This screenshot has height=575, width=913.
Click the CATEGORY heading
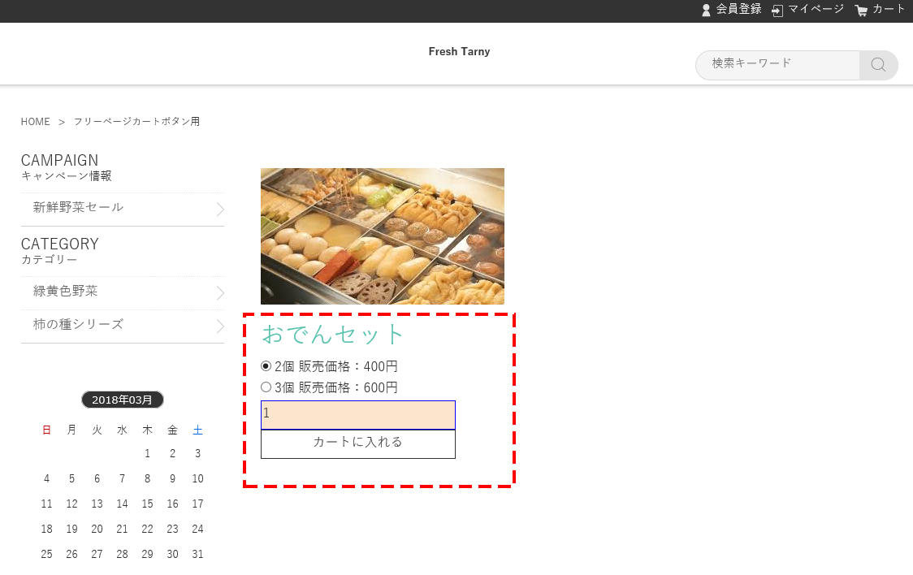click(x=60, y=244)
